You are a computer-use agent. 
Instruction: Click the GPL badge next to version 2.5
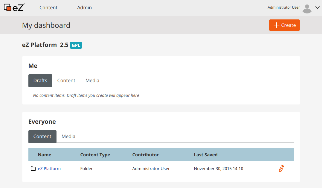(76, 45)
